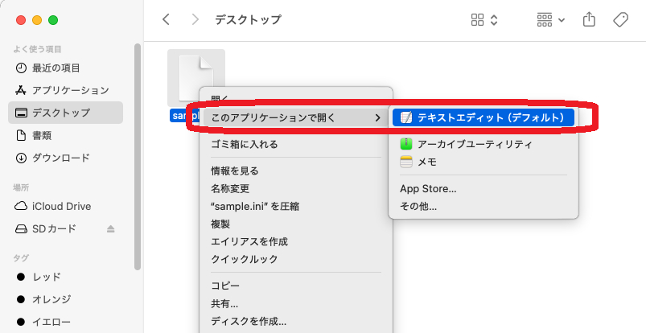Screen dimensions: 646x333
Task: Click the sidebar vertical scrollbar
Action: pos(138,157)
